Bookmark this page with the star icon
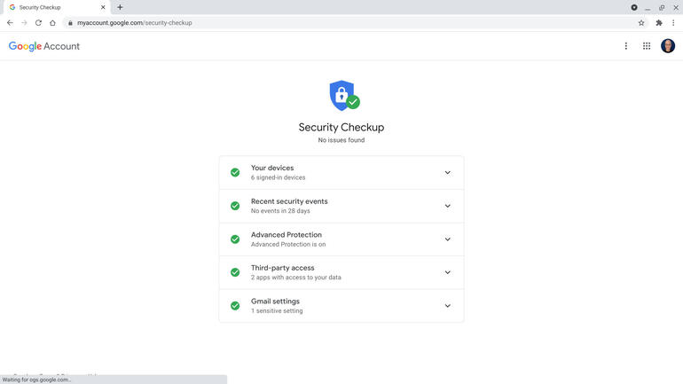This screenshot has height=384, width=683. pos(641,23)
